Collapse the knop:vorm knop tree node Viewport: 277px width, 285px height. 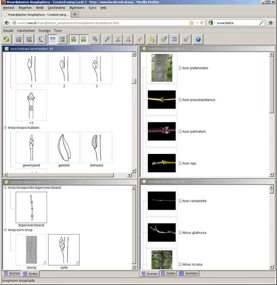(x=5, y=230)
